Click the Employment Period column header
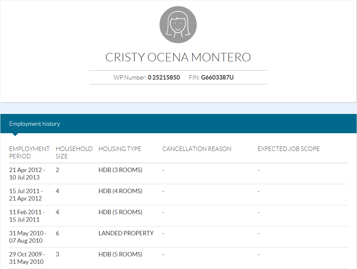The height and width of the screenshot is (269, 357). [x=29, y=152]
